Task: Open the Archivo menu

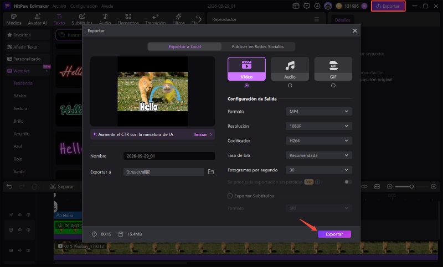Action: coord(59,6)
